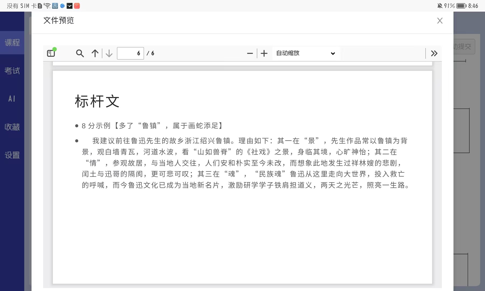The height and width of the screenshot is (291, 485).
Task: Tap the muted notification bell icon
Action: (440, 6)
